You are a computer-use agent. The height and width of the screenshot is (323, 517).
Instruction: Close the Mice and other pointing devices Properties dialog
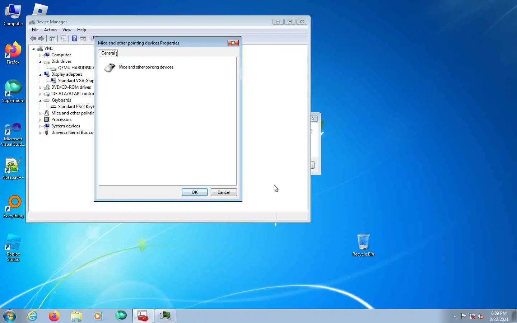233,43
